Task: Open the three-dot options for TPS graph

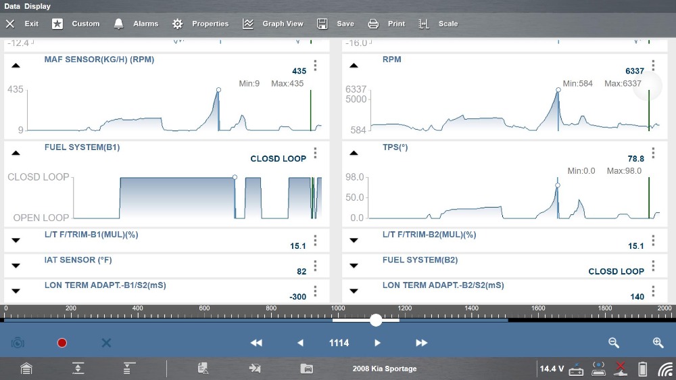Action: coord(653,153)
